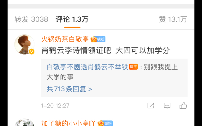Image resolution: width=202 pixels, height=126 pixels.
Task: Click the forward comment icon
Action: tap(151, 106)
